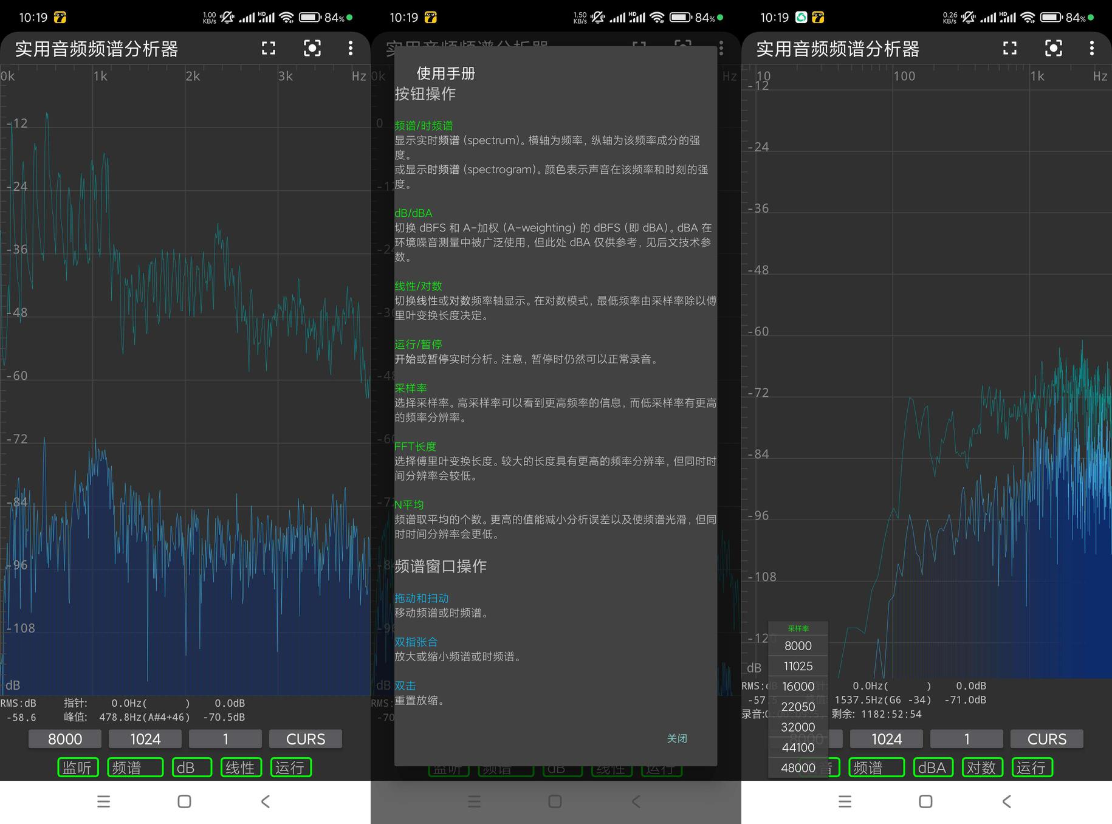The image size is (1112, 824).
Task: Tap the 采样率 heading in manual
Action: pos(411,388)
